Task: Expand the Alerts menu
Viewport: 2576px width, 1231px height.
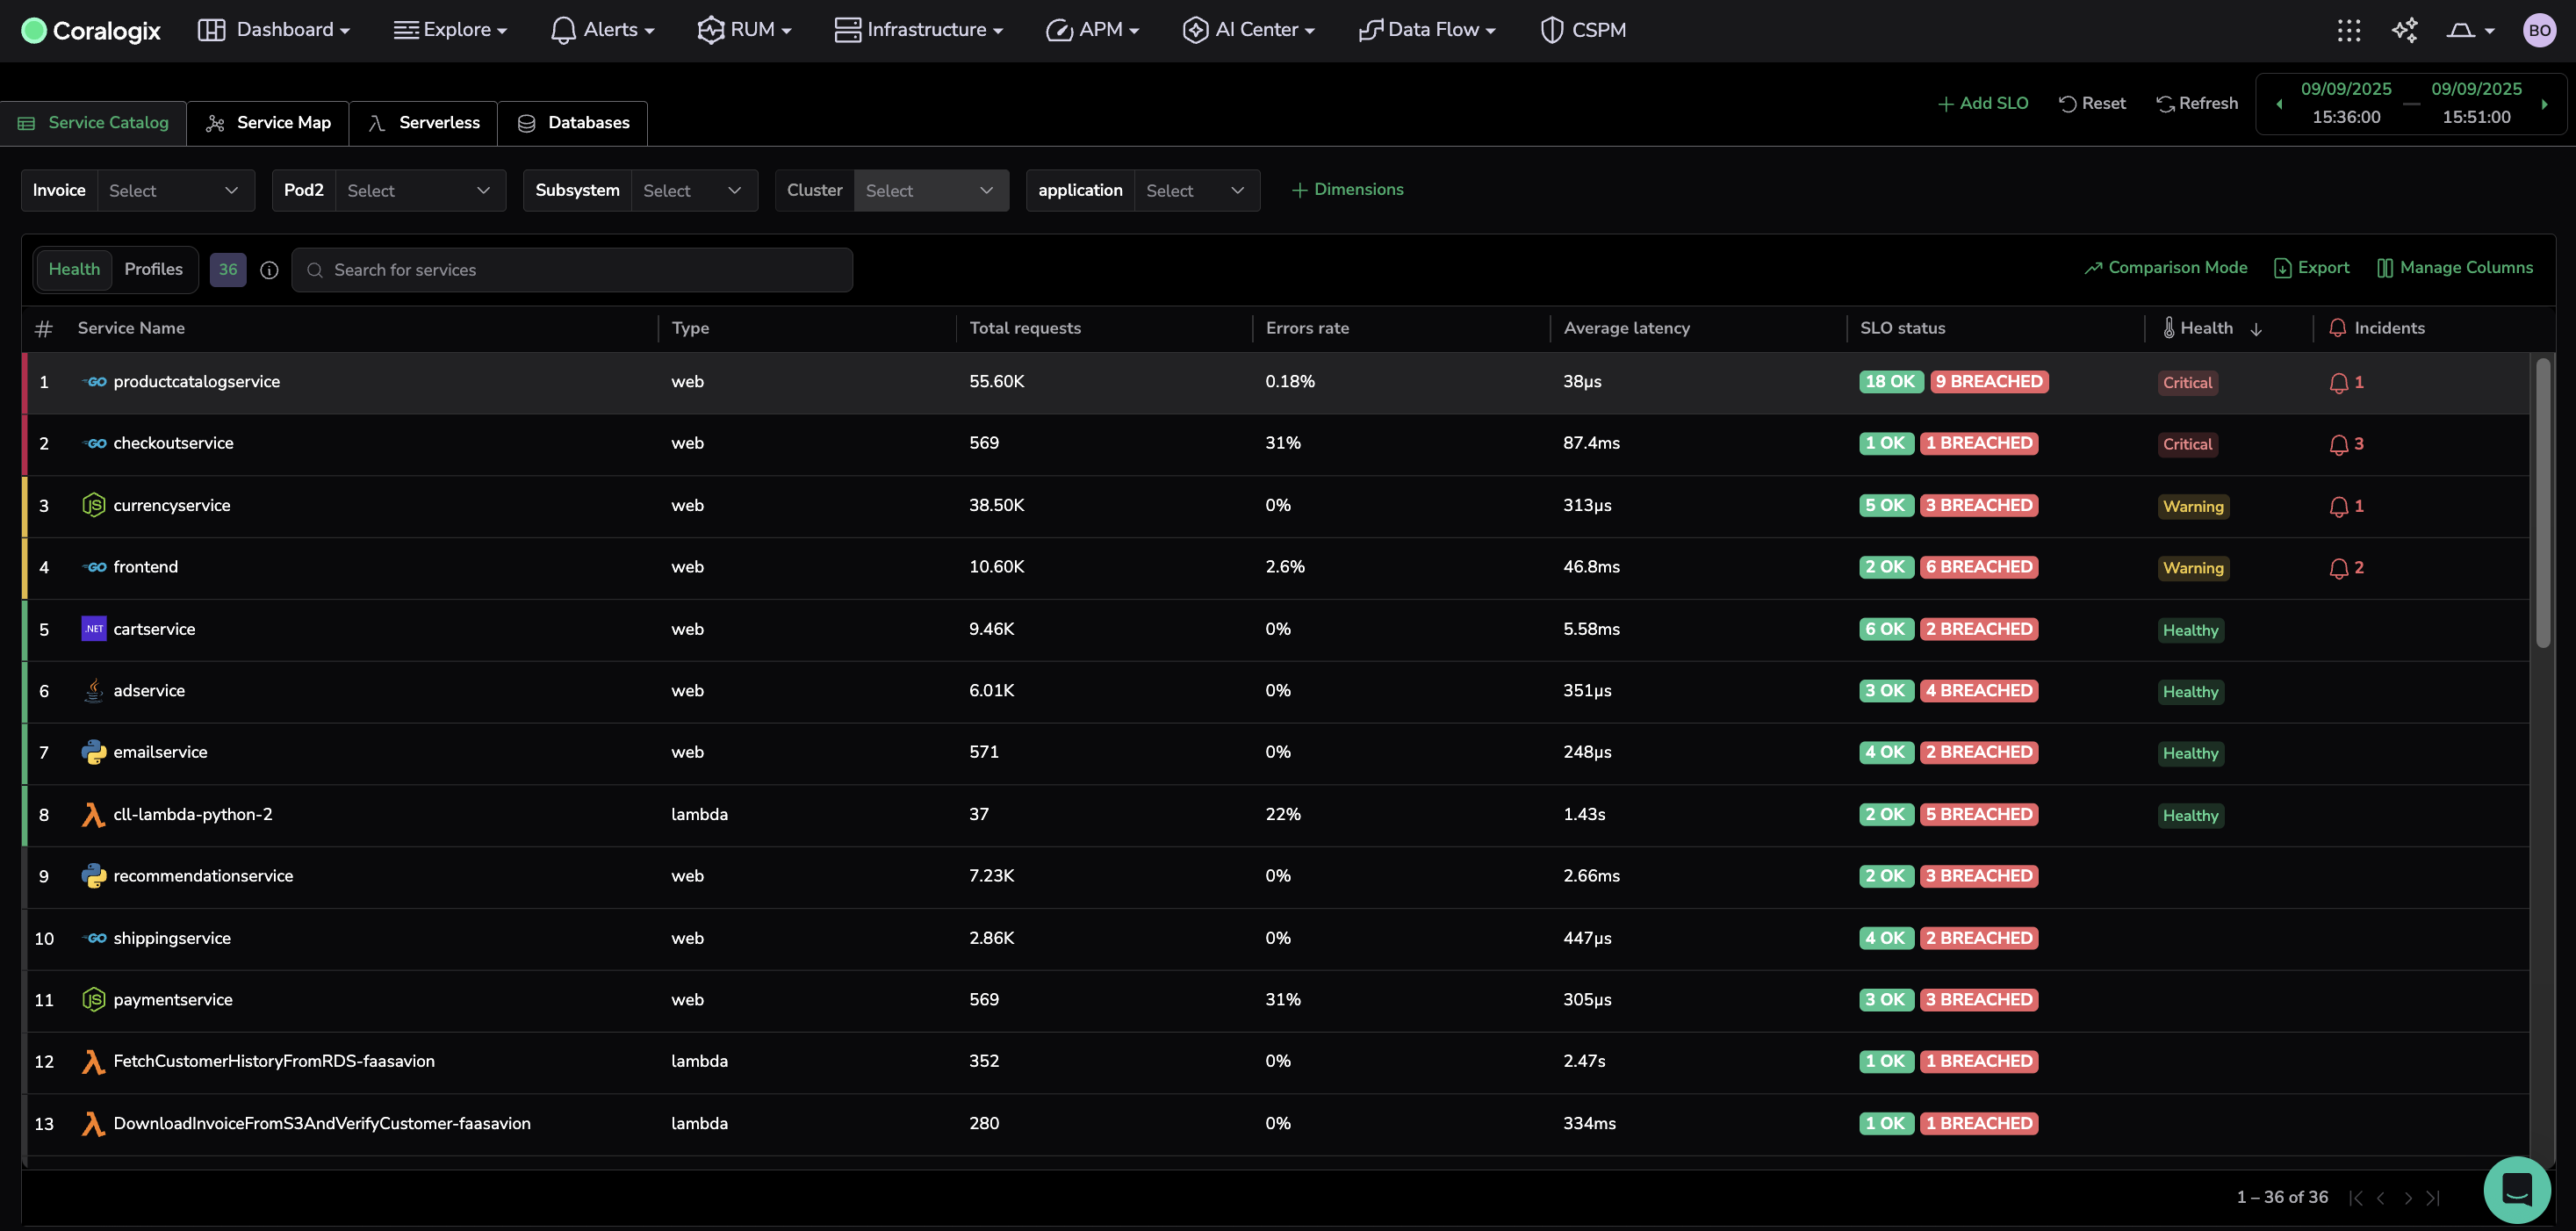Action: 603,30
